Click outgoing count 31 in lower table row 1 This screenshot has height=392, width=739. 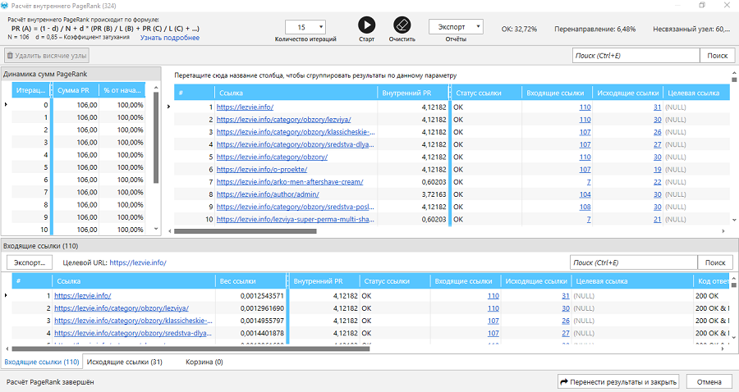point(566,296)
